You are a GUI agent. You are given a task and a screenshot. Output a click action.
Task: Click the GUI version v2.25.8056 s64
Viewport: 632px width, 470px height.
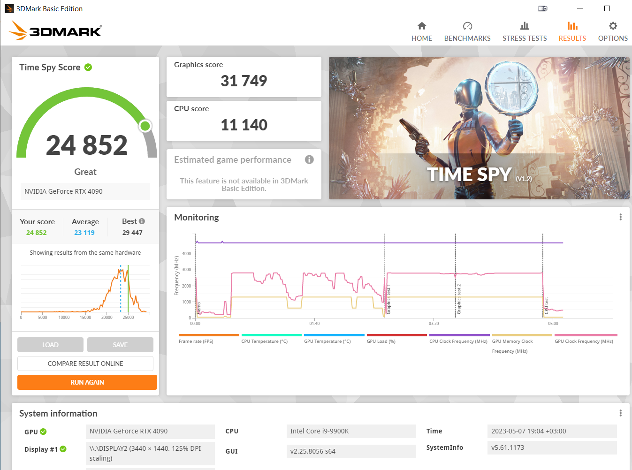[351, 451]
